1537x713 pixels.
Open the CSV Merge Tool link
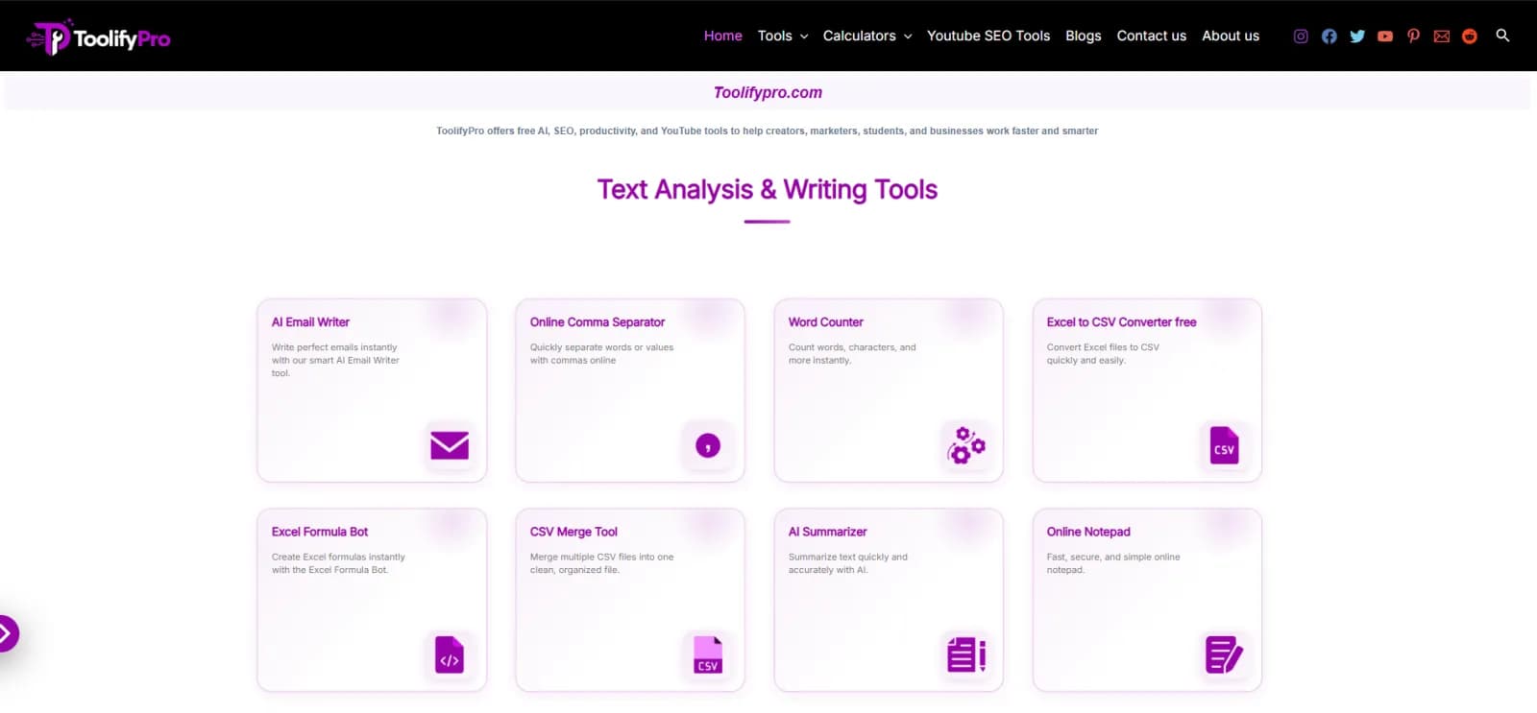(573, 532)
